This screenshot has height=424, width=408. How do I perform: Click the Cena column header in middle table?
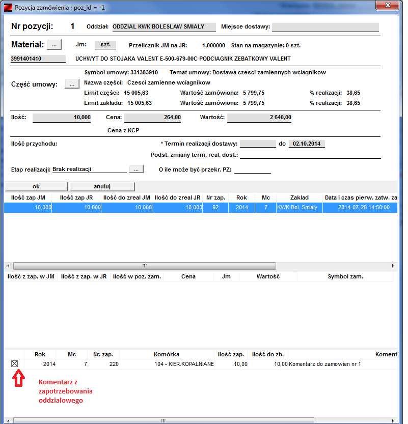click(188, 276)
